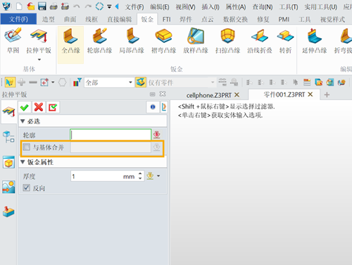Open the 编辑(E) menu

160,7
